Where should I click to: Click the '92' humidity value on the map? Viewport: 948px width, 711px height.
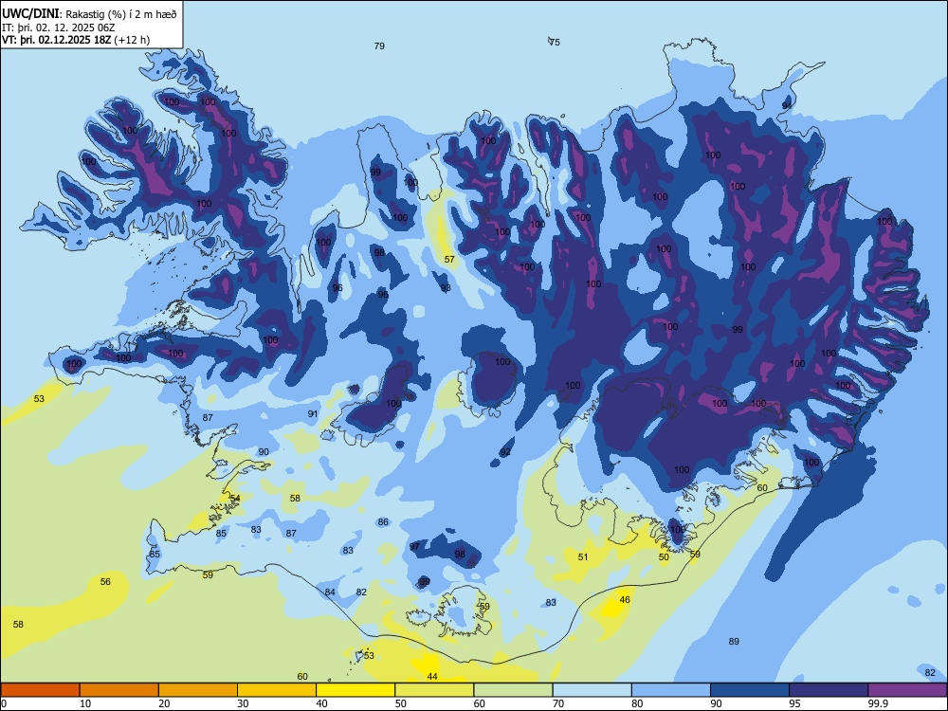click(505, 452)
